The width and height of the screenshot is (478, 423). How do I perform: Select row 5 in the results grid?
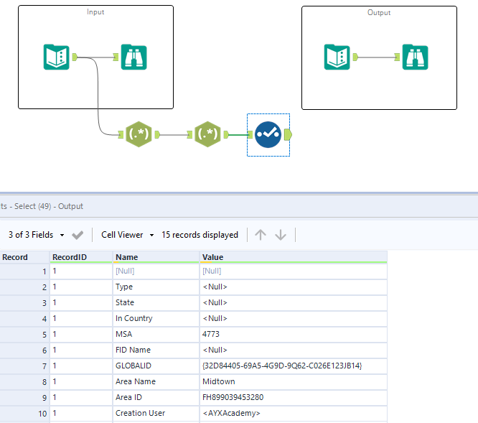(x=24, y=334)
